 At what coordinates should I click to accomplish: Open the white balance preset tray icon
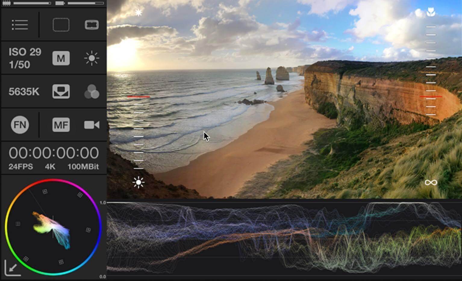click(x=61, y=91)
